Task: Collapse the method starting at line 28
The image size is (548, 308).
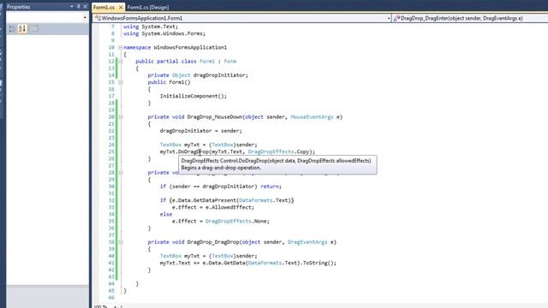Action: [x=120, y=173]
